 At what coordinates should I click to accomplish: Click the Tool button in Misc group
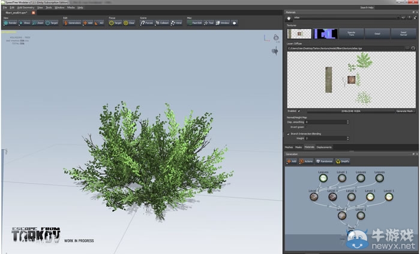209,23
